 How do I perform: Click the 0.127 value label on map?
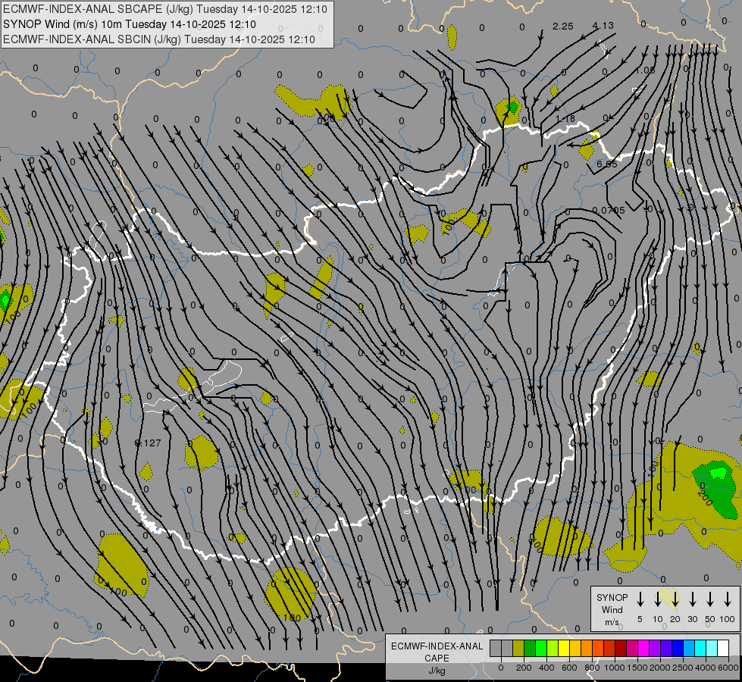point(147,443)
